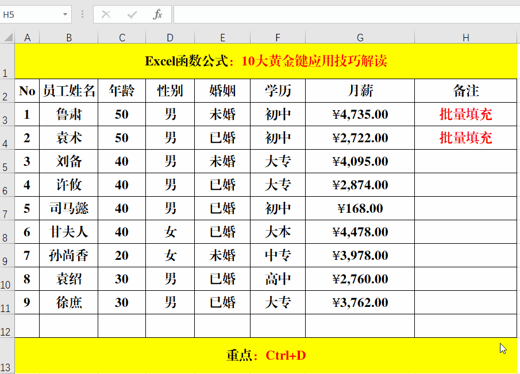The height and width of the screenshot is (374, 520).
Task: Click education cell '中专'
Action: click(278, 255)
